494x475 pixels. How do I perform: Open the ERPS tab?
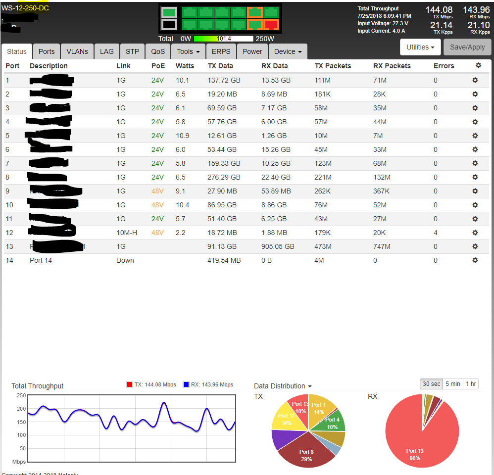click(221, 51)
